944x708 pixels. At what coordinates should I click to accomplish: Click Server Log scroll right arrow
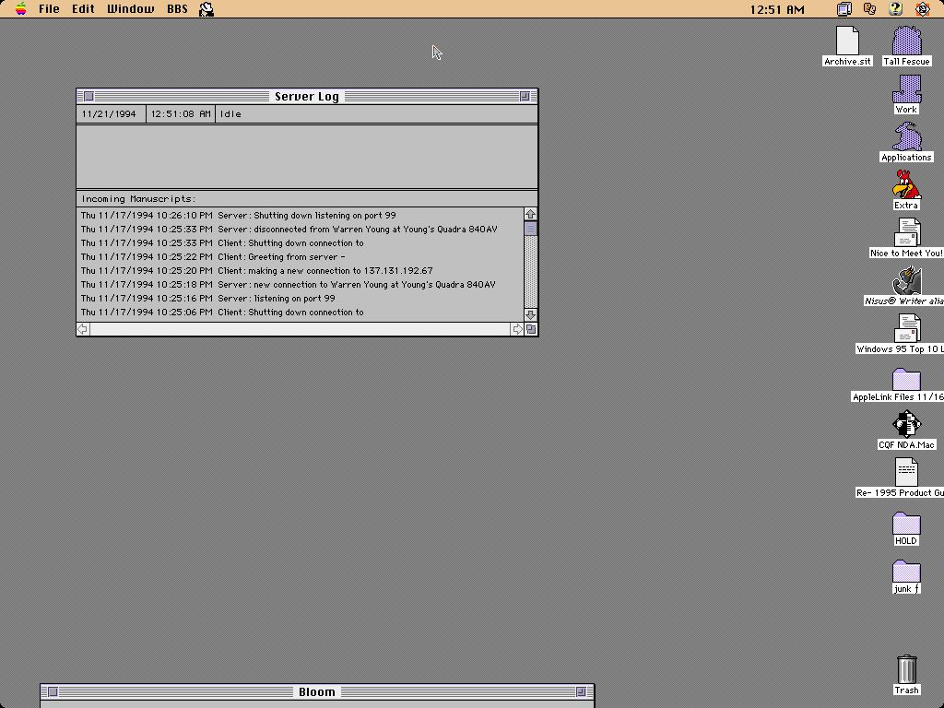(517, 329)
